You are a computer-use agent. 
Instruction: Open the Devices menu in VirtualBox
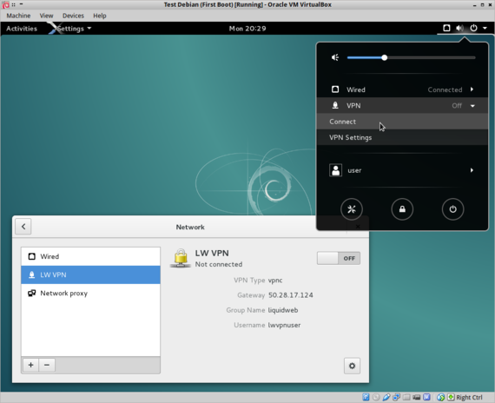coord(73,16)
